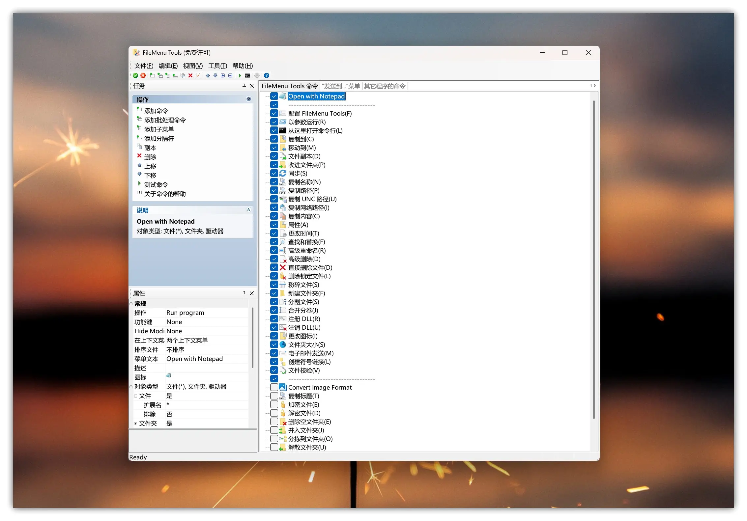Click 添加命令 in the 任务 panel

(x=156, y=111)
